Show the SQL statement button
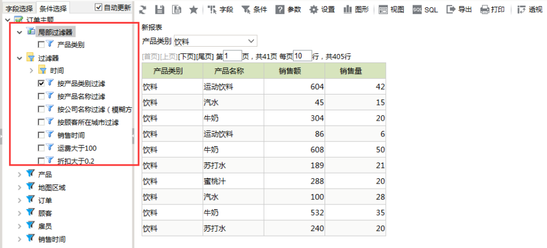 [x=425, y=9]
